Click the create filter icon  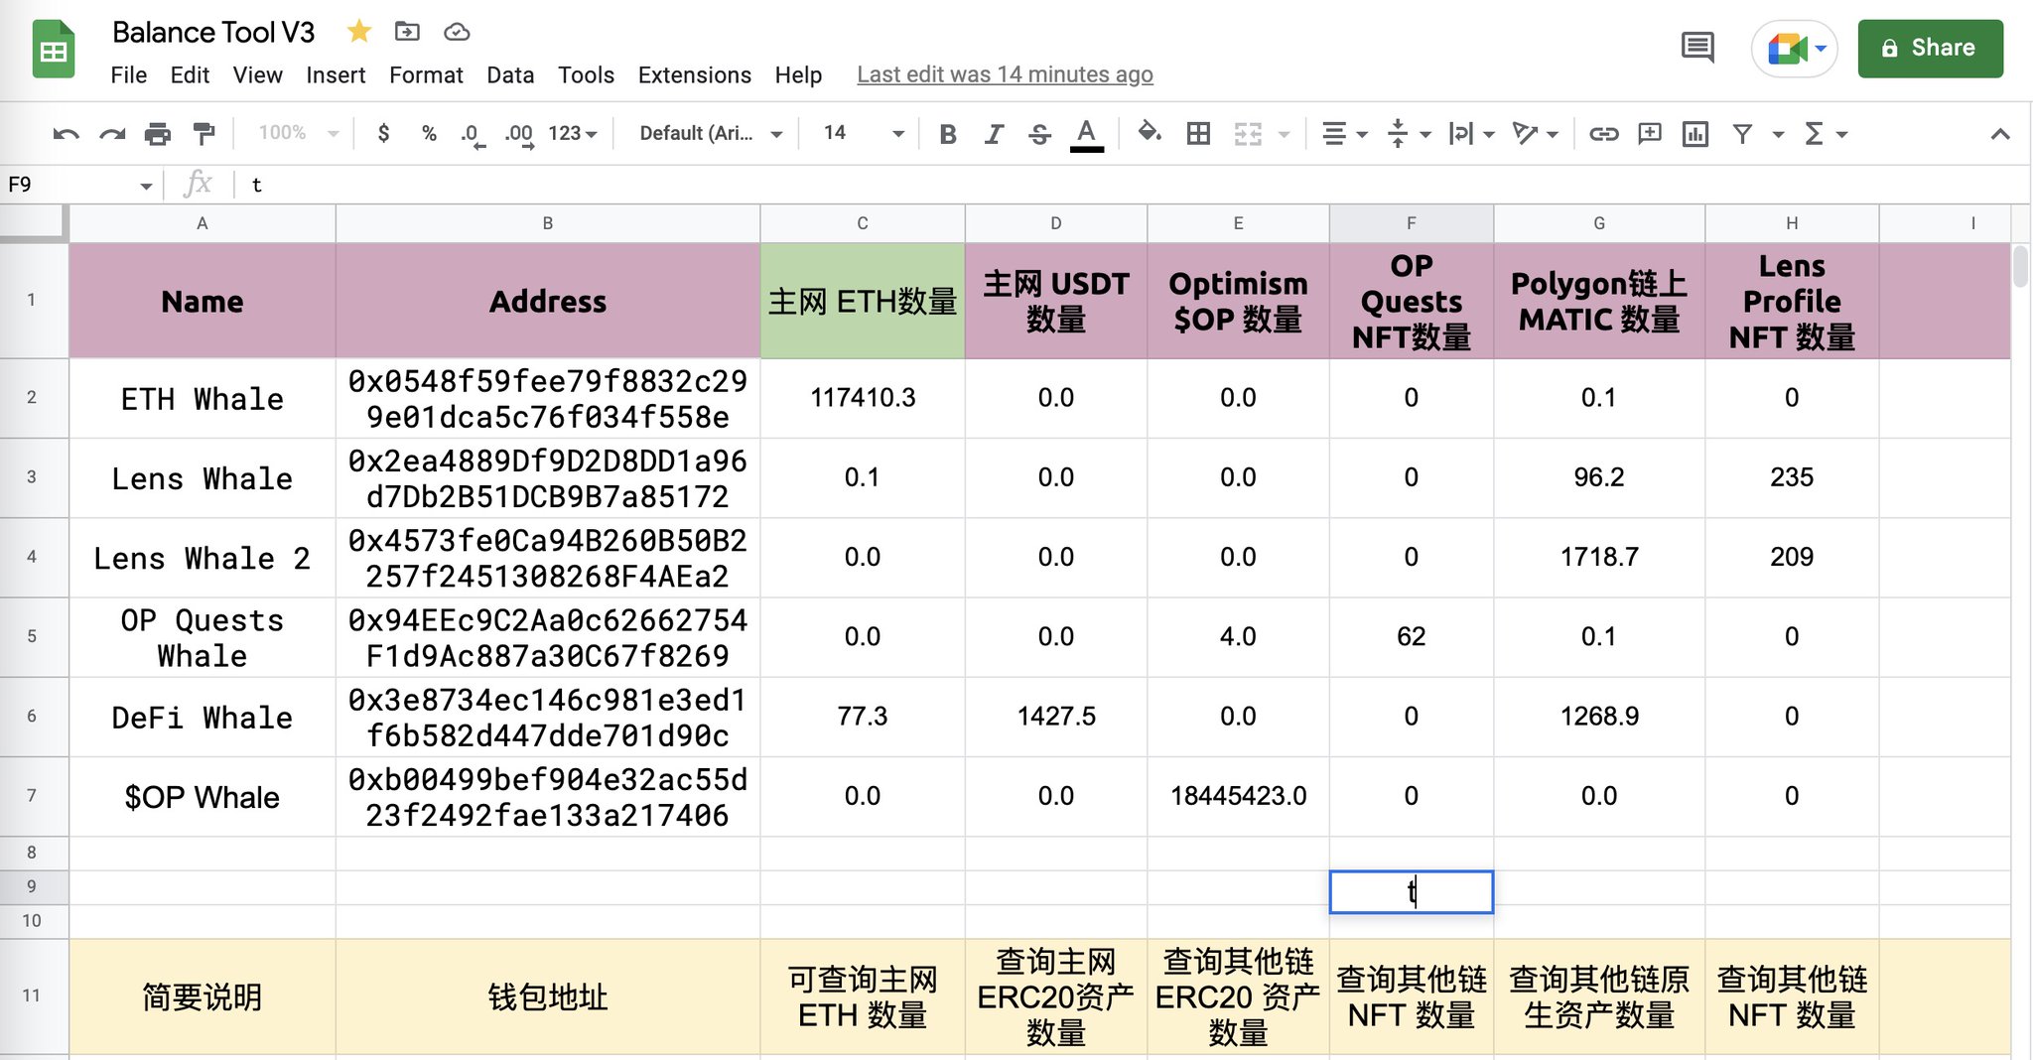(x=1742, y=134)
